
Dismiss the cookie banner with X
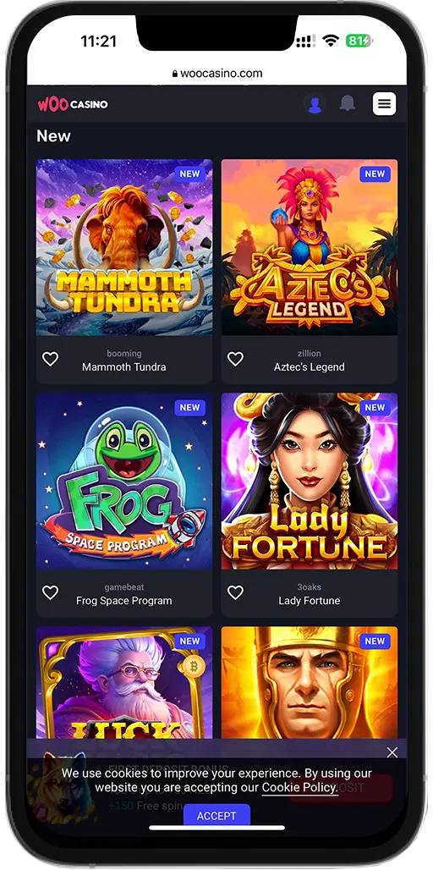[x=392, y=752]
